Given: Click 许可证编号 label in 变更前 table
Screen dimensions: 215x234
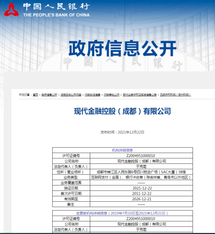Looking at the screenshot, I should click(71, 219).
